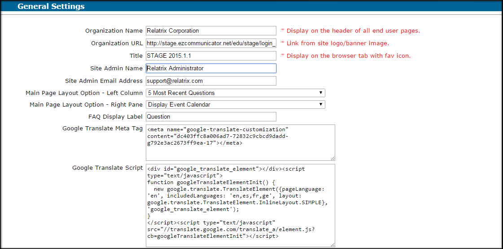Click the 'Organization URL' label
This screenshot has width=503, height=249.
pos(117,43)
